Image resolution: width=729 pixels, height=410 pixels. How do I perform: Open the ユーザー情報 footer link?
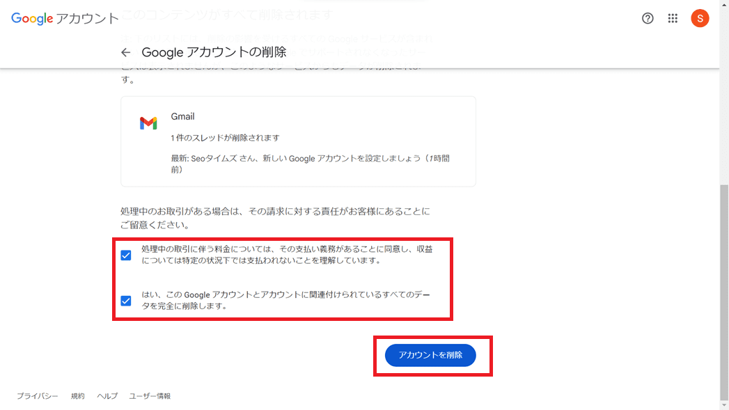(x=150, y=396)
